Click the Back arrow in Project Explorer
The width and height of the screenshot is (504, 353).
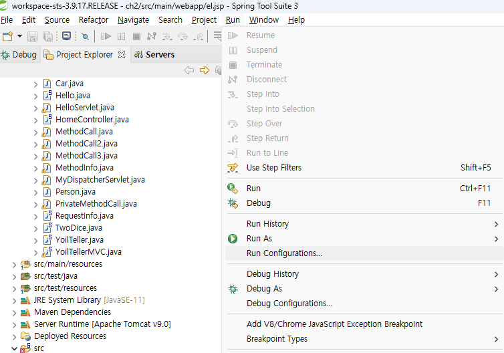point(189,70)
